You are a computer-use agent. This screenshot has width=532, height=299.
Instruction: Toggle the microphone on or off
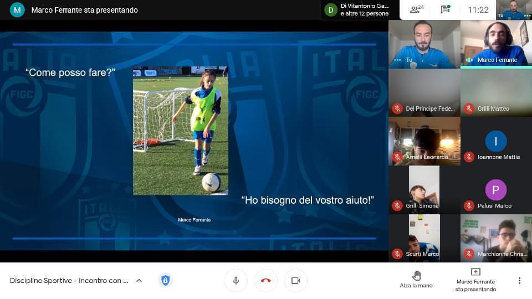[236, 280]
